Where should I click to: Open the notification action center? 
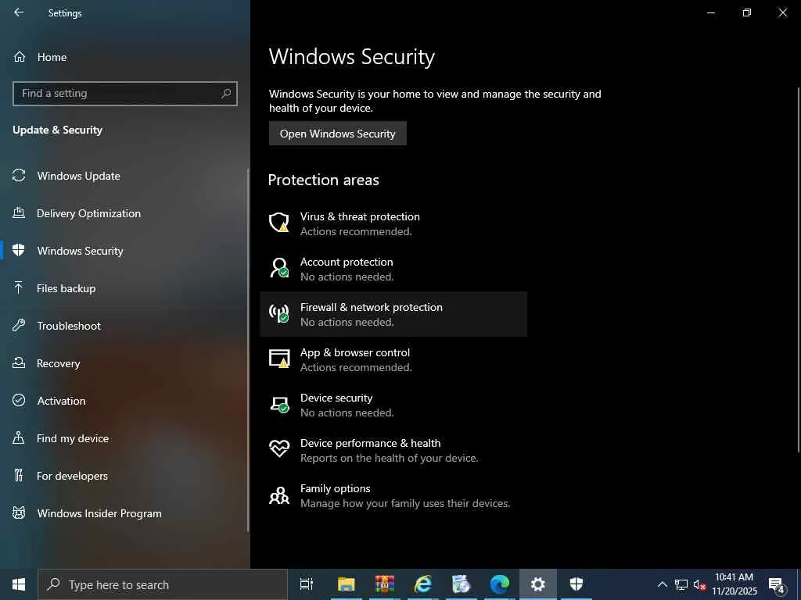pyautogui.click(x=777, y=585)
